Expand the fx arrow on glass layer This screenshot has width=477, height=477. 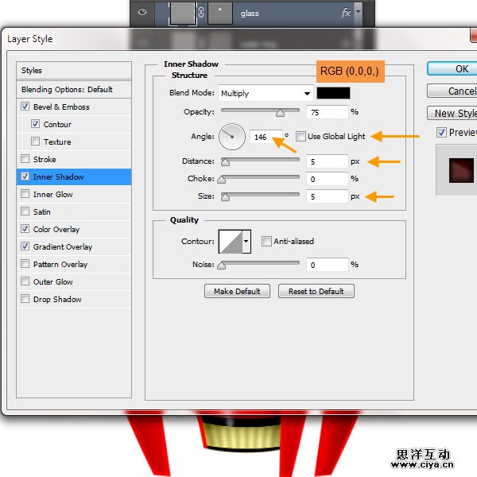point(359,13)
